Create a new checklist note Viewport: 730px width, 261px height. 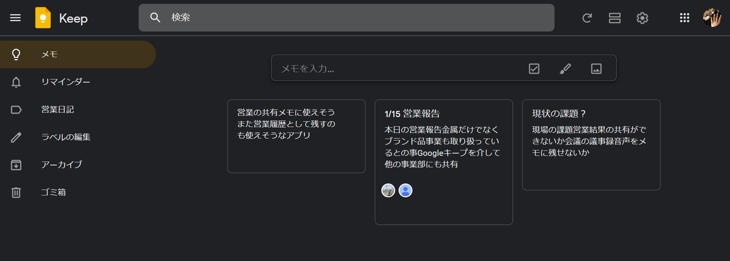[534, 68]
